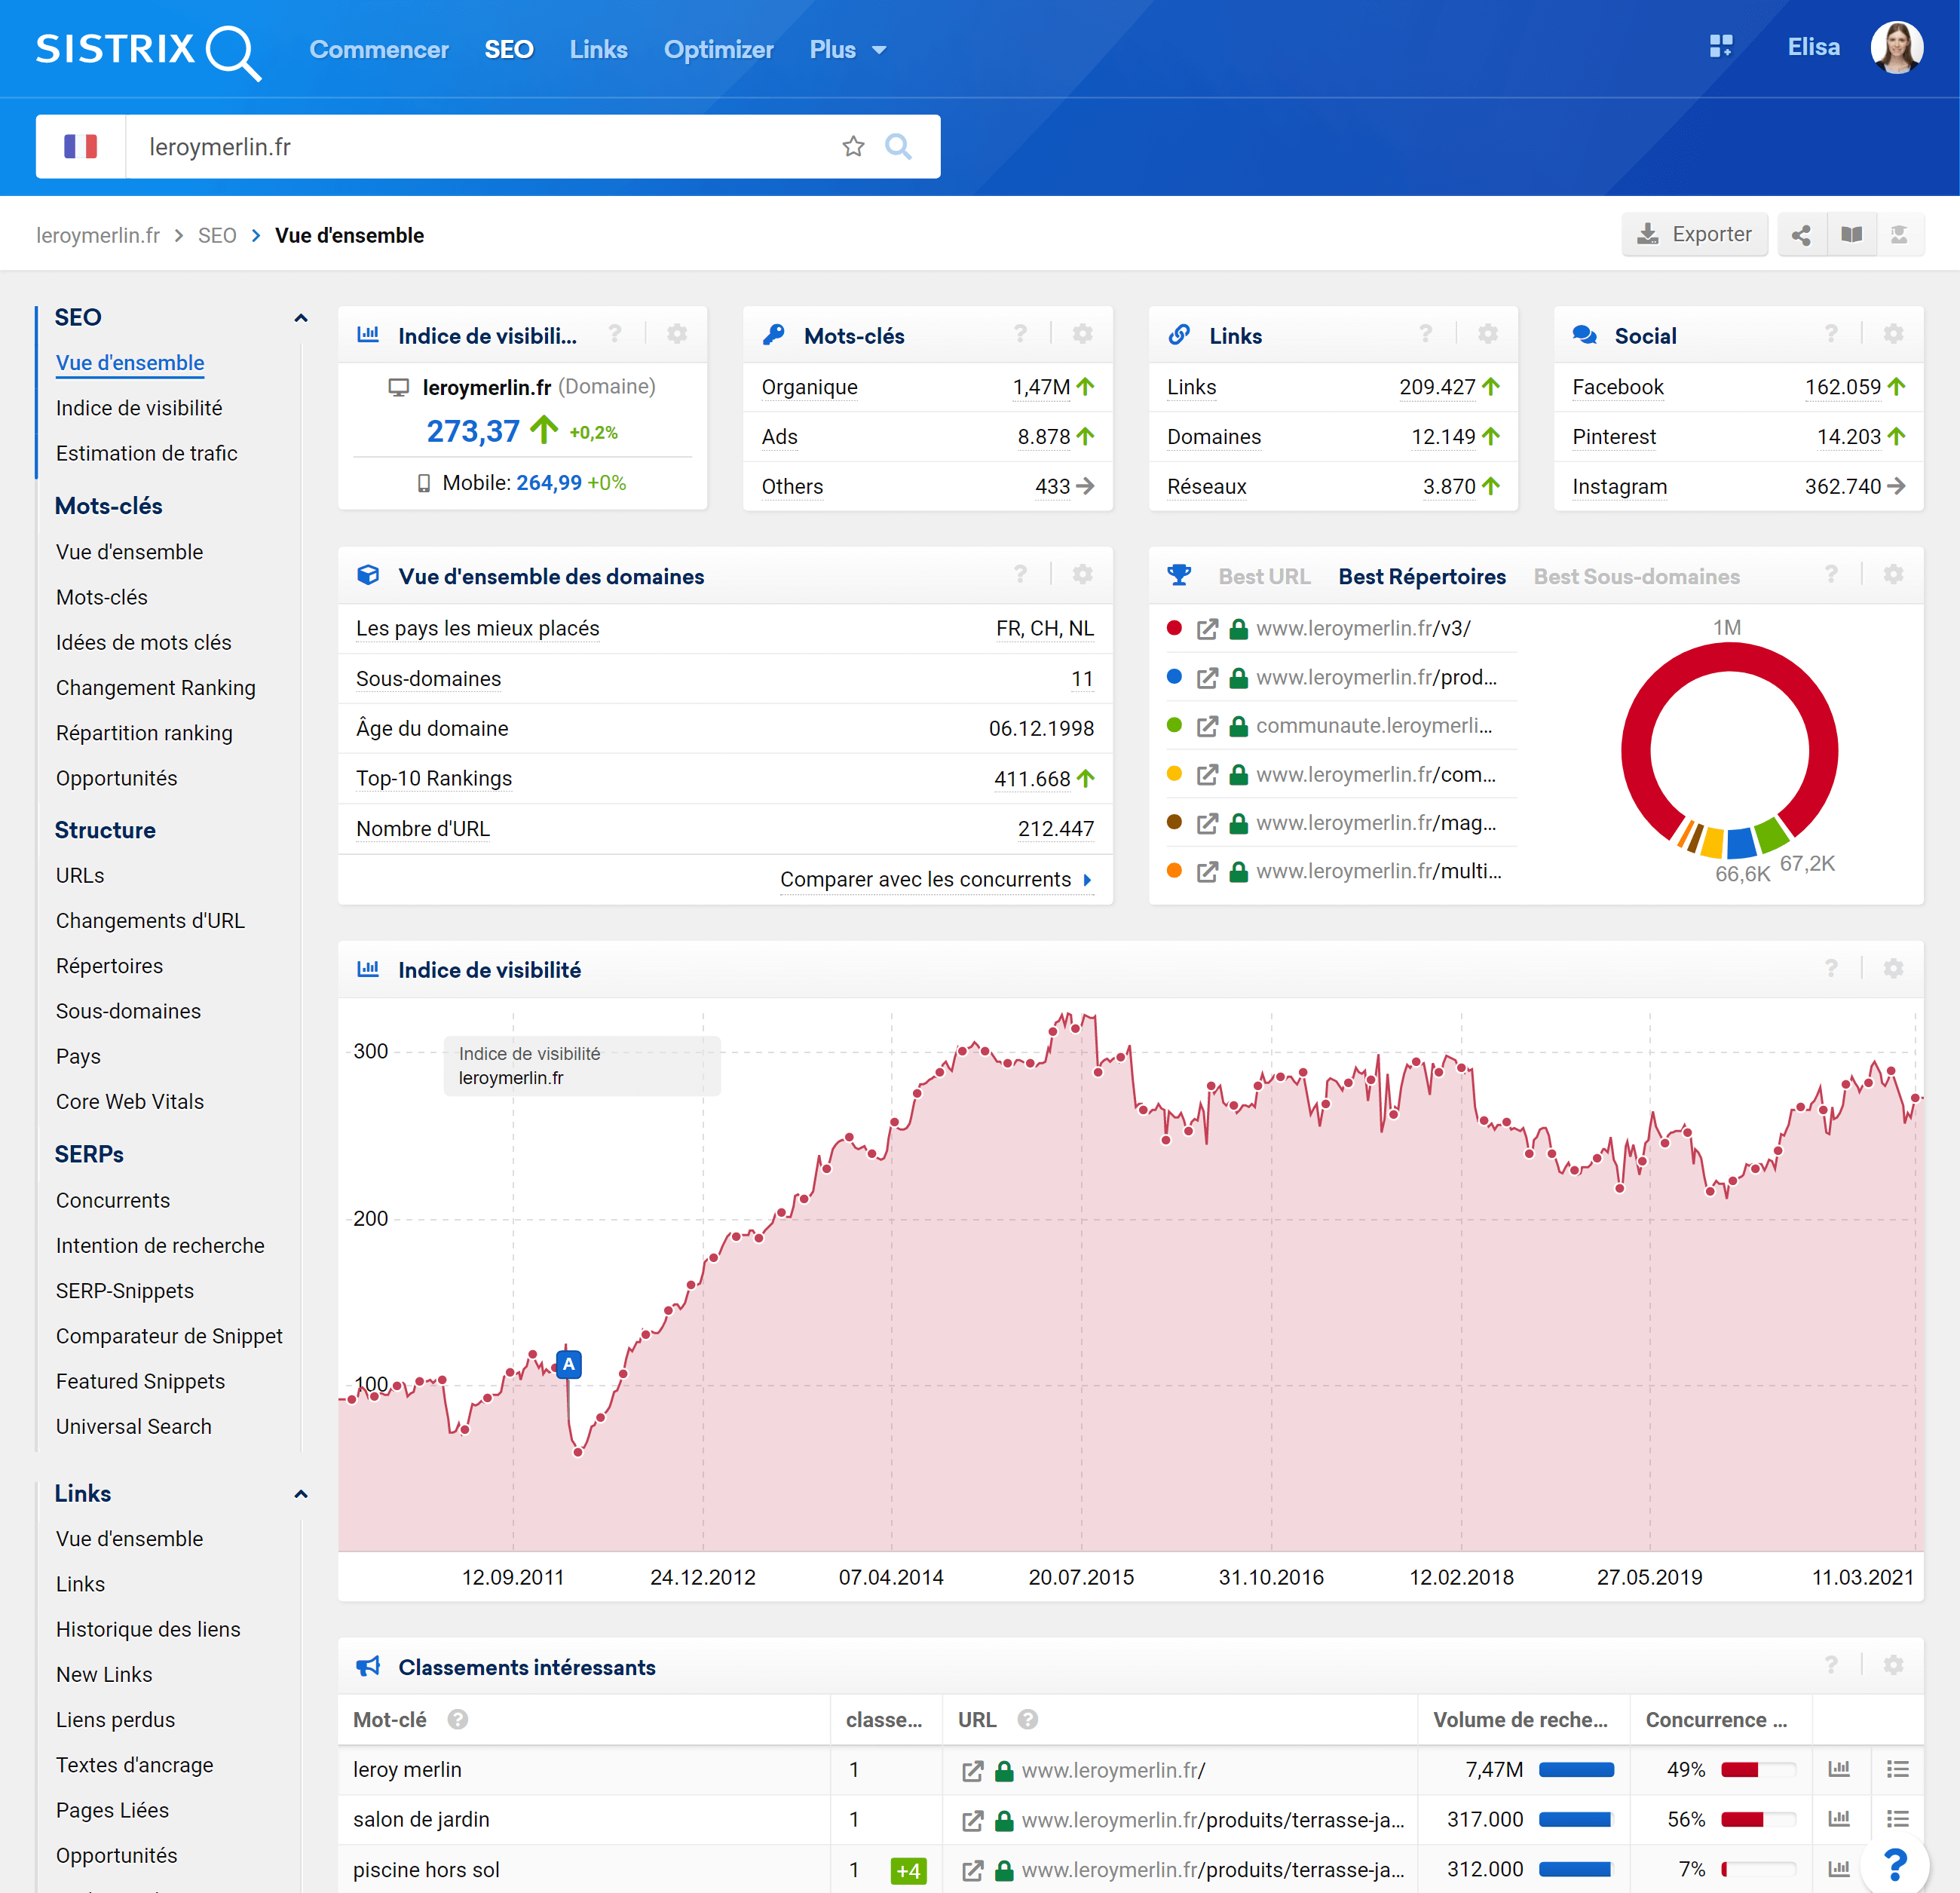The height and width of the screenshot is (1893, 1960).
Task: Collapse the SEO sidebar section
Action: tap(300, 318)
